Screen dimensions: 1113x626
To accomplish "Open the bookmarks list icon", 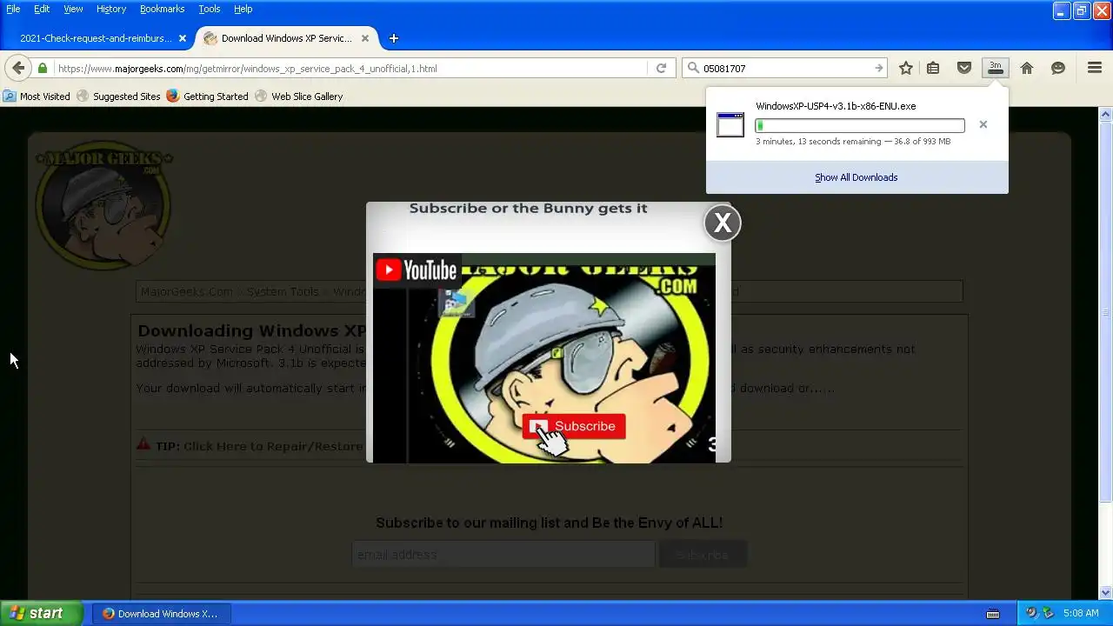I will pos(933,68).
